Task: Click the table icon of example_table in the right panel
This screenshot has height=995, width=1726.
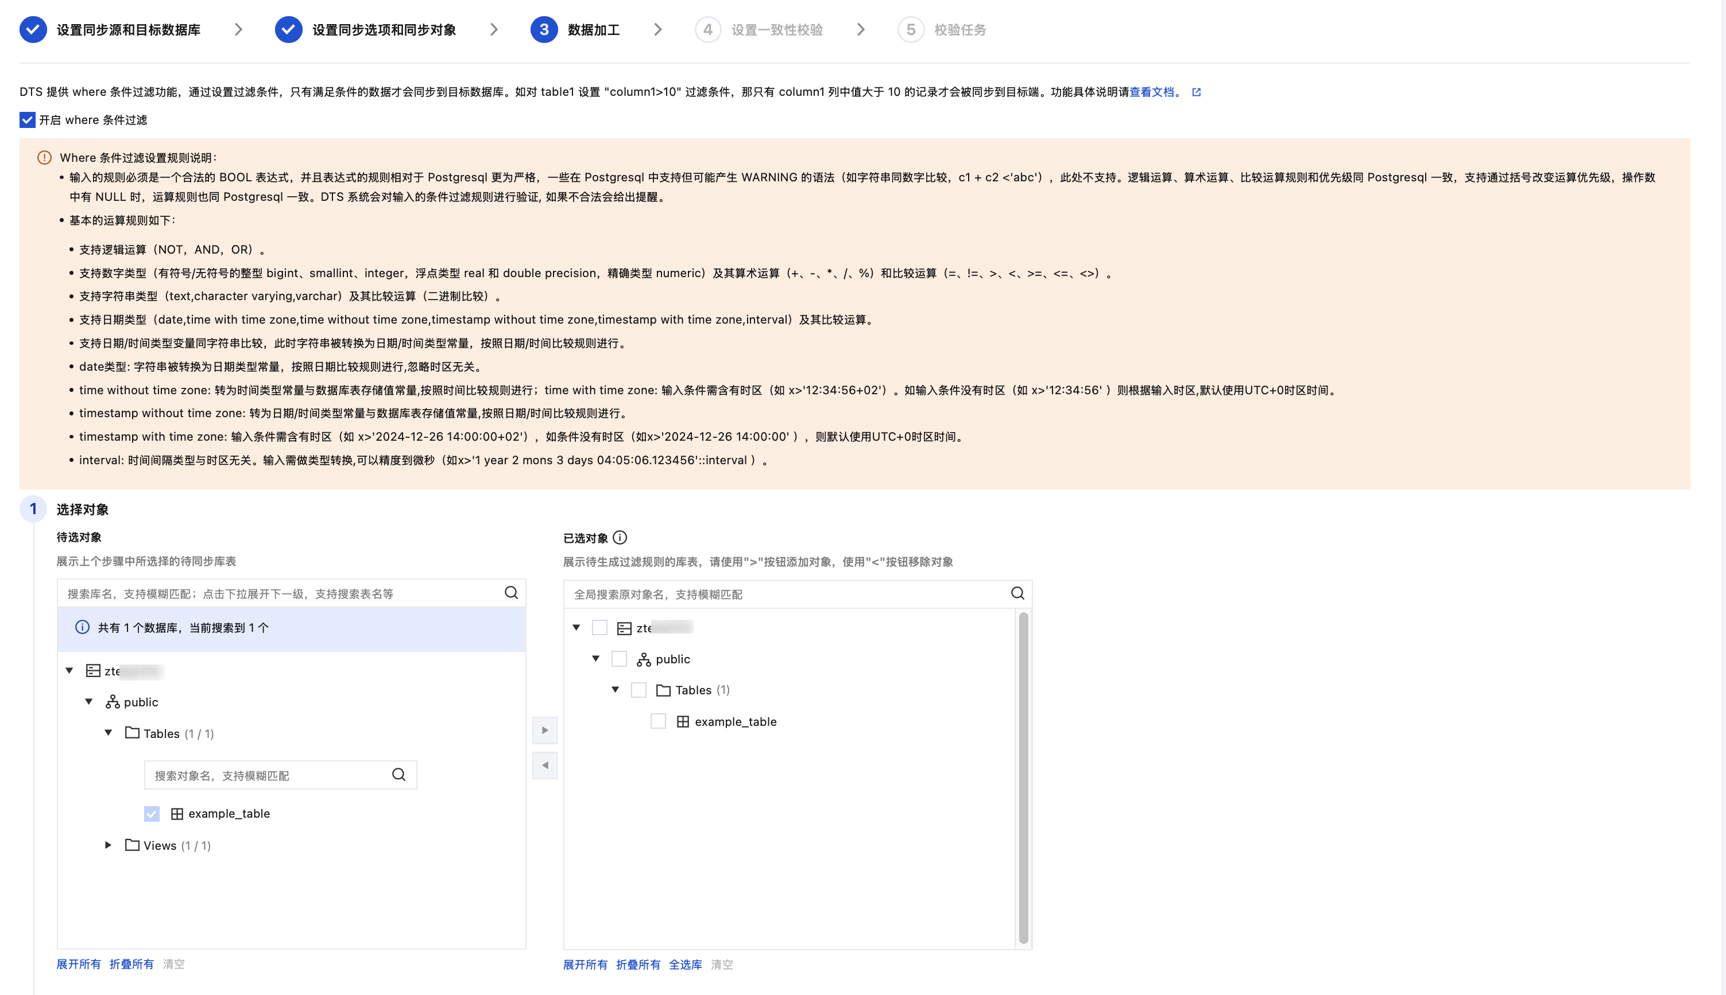Action: pyautogui.click(x=683, y=721)
